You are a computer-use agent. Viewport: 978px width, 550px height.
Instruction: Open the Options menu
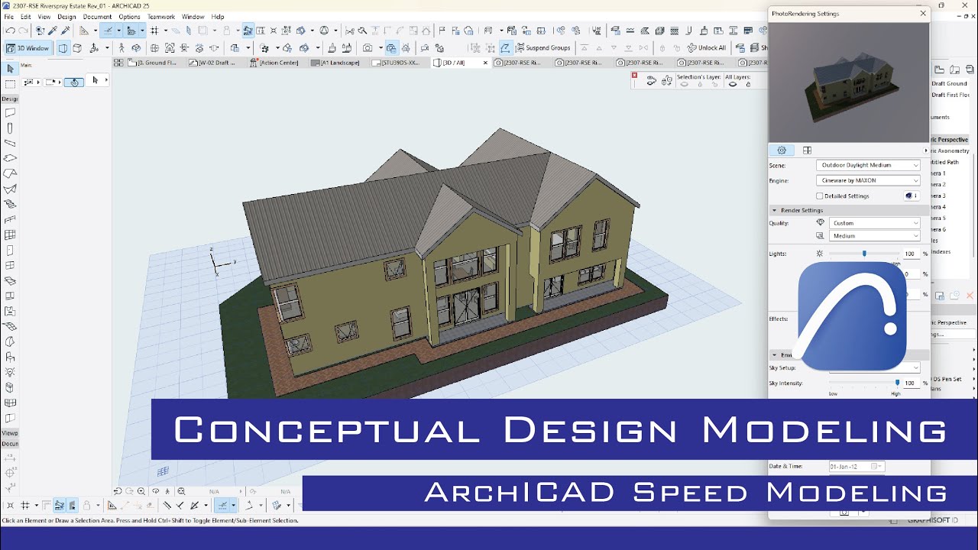129,17
